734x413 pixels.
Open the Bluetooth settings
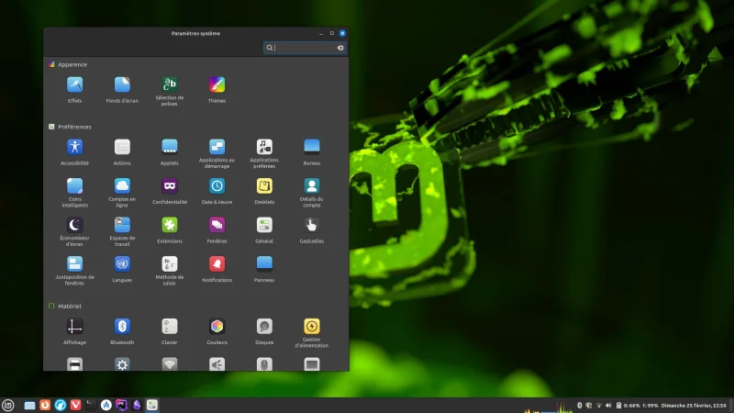point(122,331)
